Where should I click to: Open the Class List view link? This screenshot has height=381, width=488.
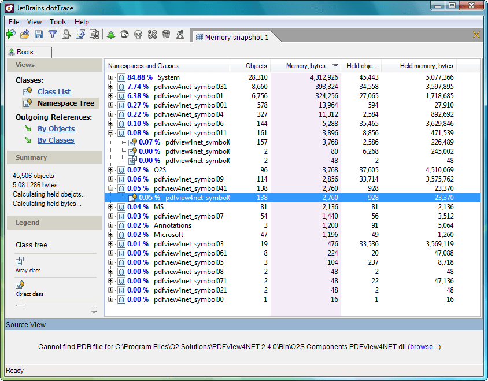pos(54,91)
